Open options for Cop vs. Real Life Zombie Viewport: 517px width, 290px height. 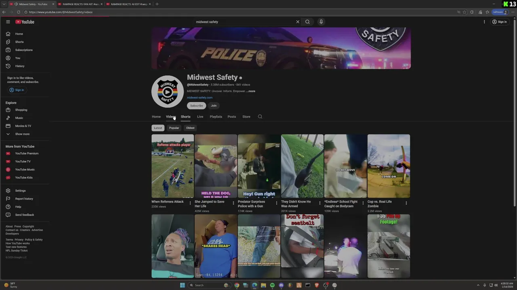(406, 203)
